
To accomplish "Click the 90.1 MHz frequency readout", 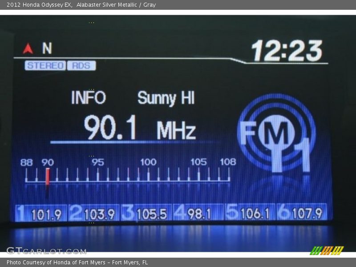I will (x=140, y=127).
